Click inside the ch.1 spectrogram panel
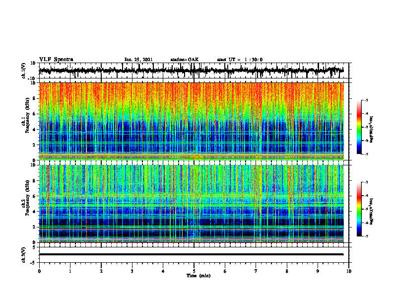This screenshot has height=304, width=393. click(191, 121)
